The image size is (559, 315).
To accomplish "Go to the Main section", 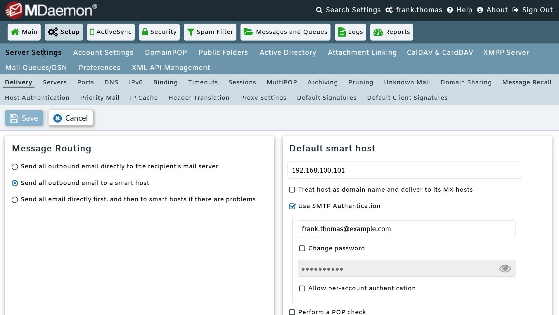I will pyautogui.click(x=24, y=32).
